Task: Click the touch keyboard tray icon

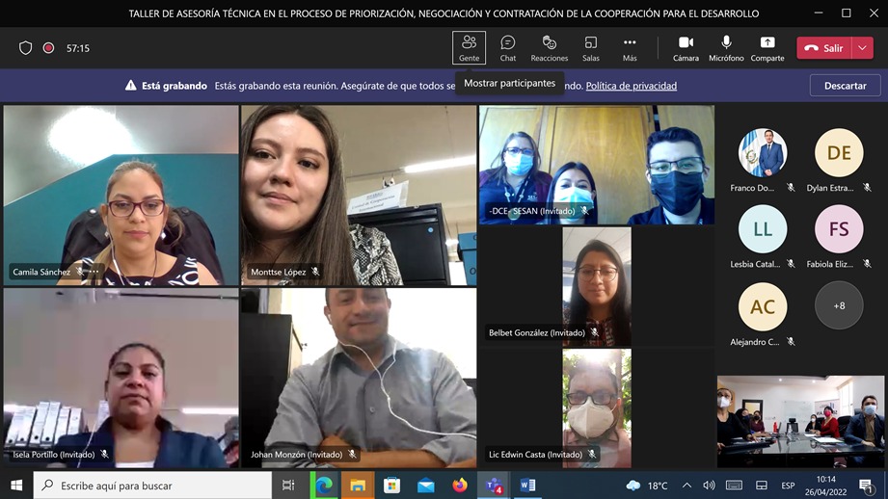Action: [x=734, y=486]
